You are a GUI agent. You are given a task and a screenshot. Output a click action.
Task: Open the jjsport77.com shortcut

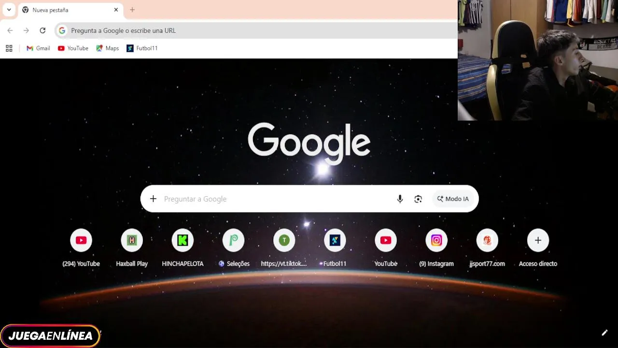point(487,248)
